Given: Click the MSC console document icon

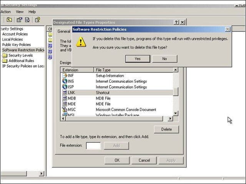Looking at the screenshot, I should [x=65, y=109].
